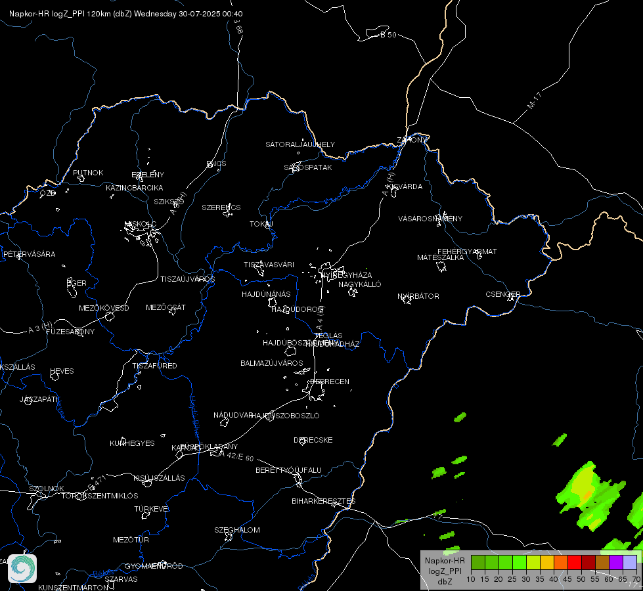Select the MEZŐKÖVESD label

click(x=104, y=308)
